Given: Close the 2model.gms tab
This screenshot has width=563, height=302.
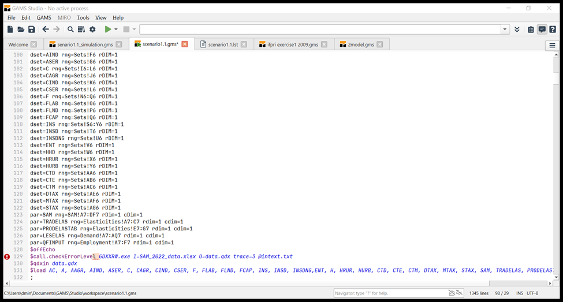Looking at the screenshot, I should 379,44.
